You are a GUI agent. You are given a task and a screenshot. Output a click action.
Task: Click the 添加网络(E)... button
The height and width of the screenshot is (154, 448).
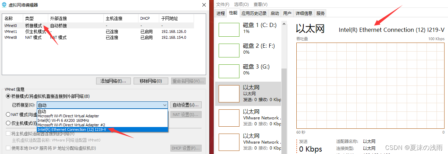[113, 81]
